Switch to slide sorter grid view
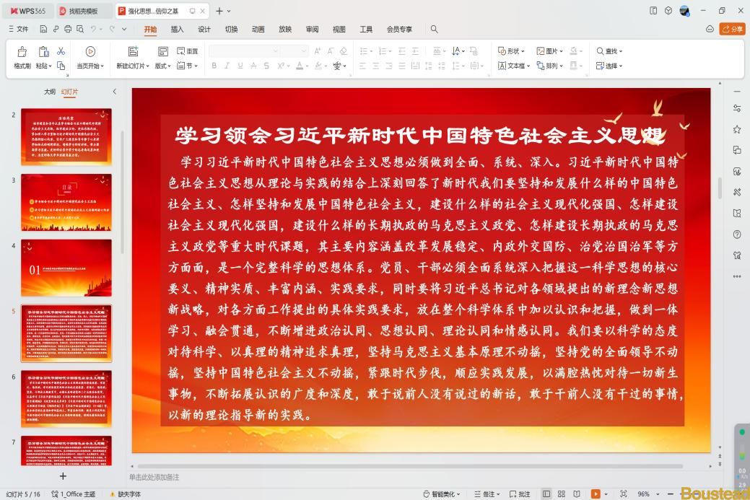 (x=561, y=494)
